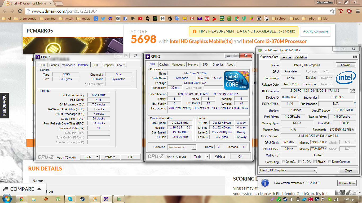362x203 pixels.
Task: Click OK in Memory-tab CPU-Z window
Action: 130,157
